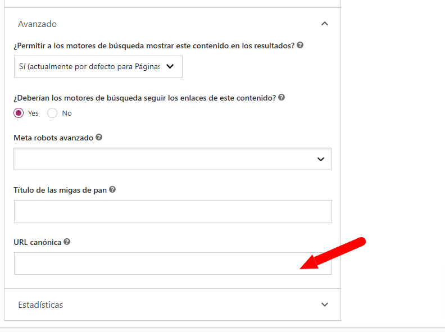
Task: Click the Yes label text
Action: [33, 113]
